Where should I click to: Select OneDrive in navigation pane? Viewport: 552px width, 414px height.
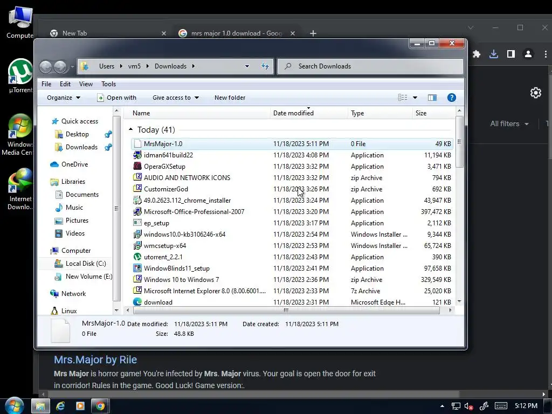click(x=69, y=164)
